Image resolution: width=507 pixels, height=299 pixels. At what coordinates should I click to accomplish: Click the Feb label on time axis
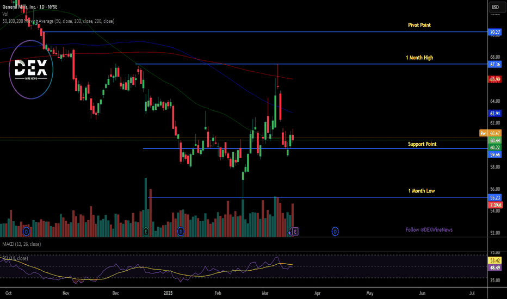[x=218, y=293]
